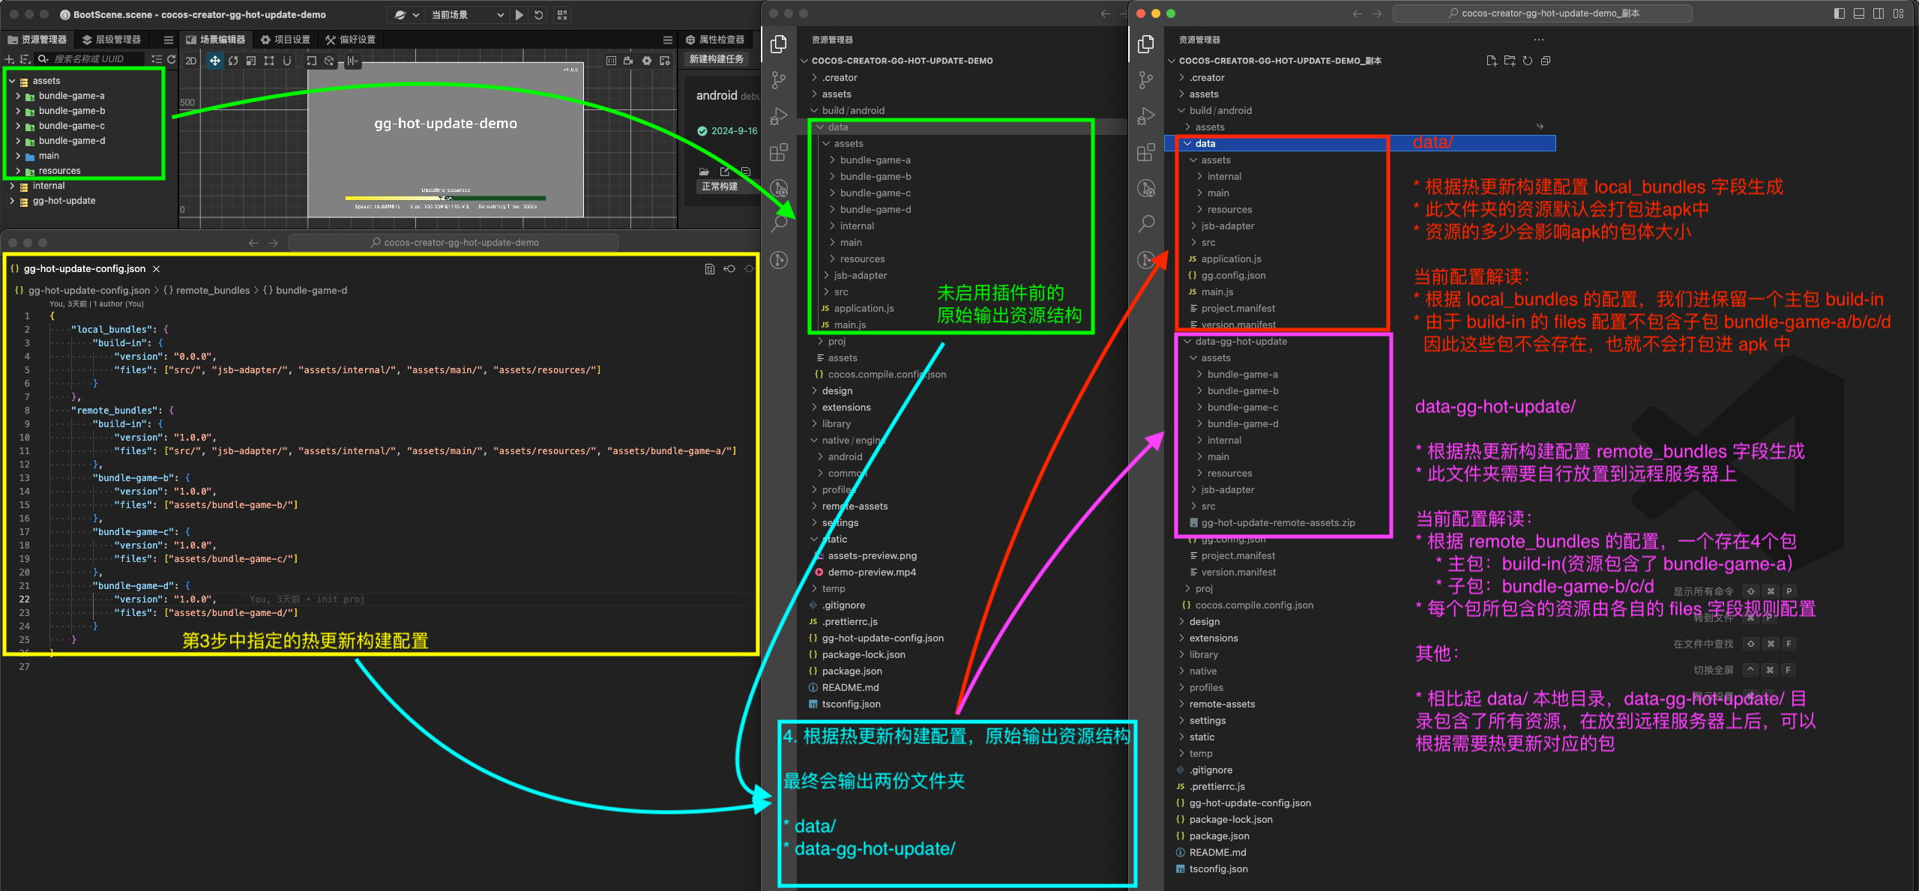This screenshot has height=891, width=1919.
Task: Open Source Control in the middle VS Code window
Action: click(x=780, y=79)
